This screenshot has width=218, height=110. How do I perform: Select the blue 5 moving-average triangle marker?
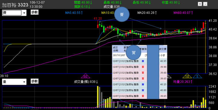coord(197,76)
